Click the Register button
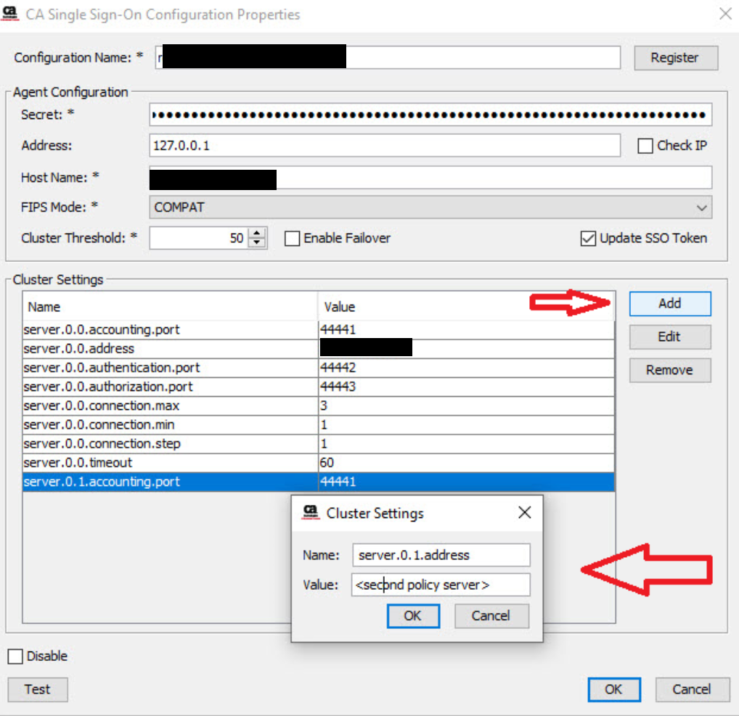 (676, 58)
